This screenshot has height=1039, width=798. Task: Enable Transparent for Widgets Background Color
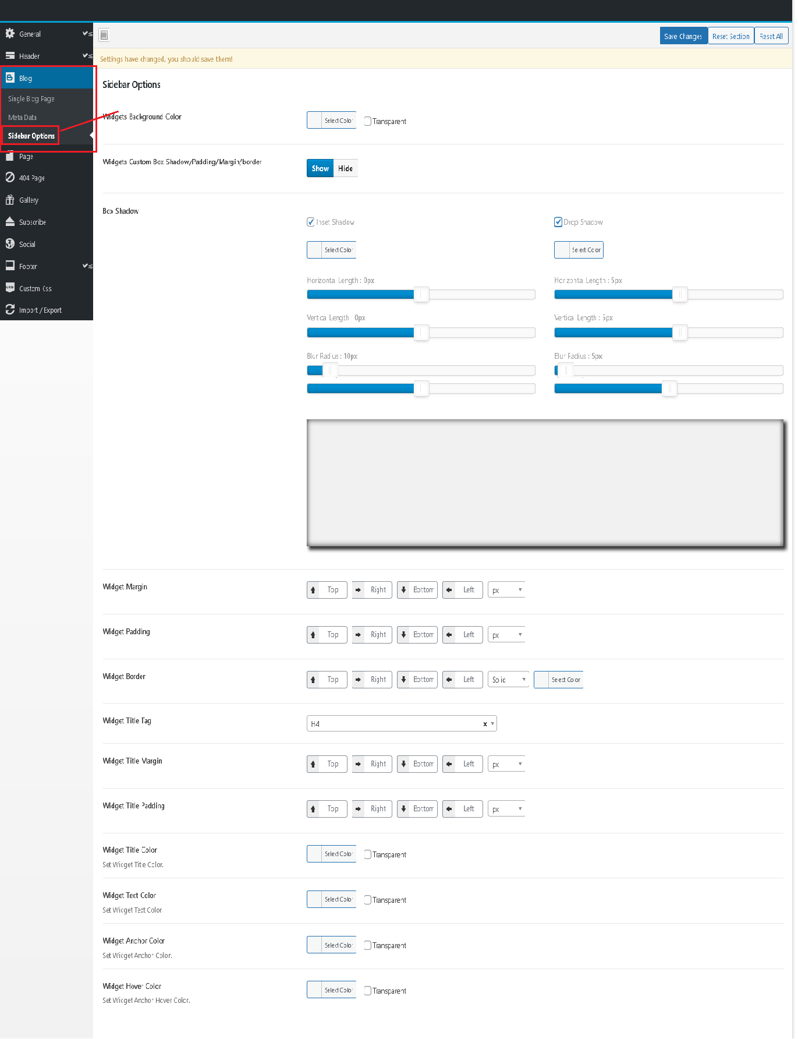(368, 122)
